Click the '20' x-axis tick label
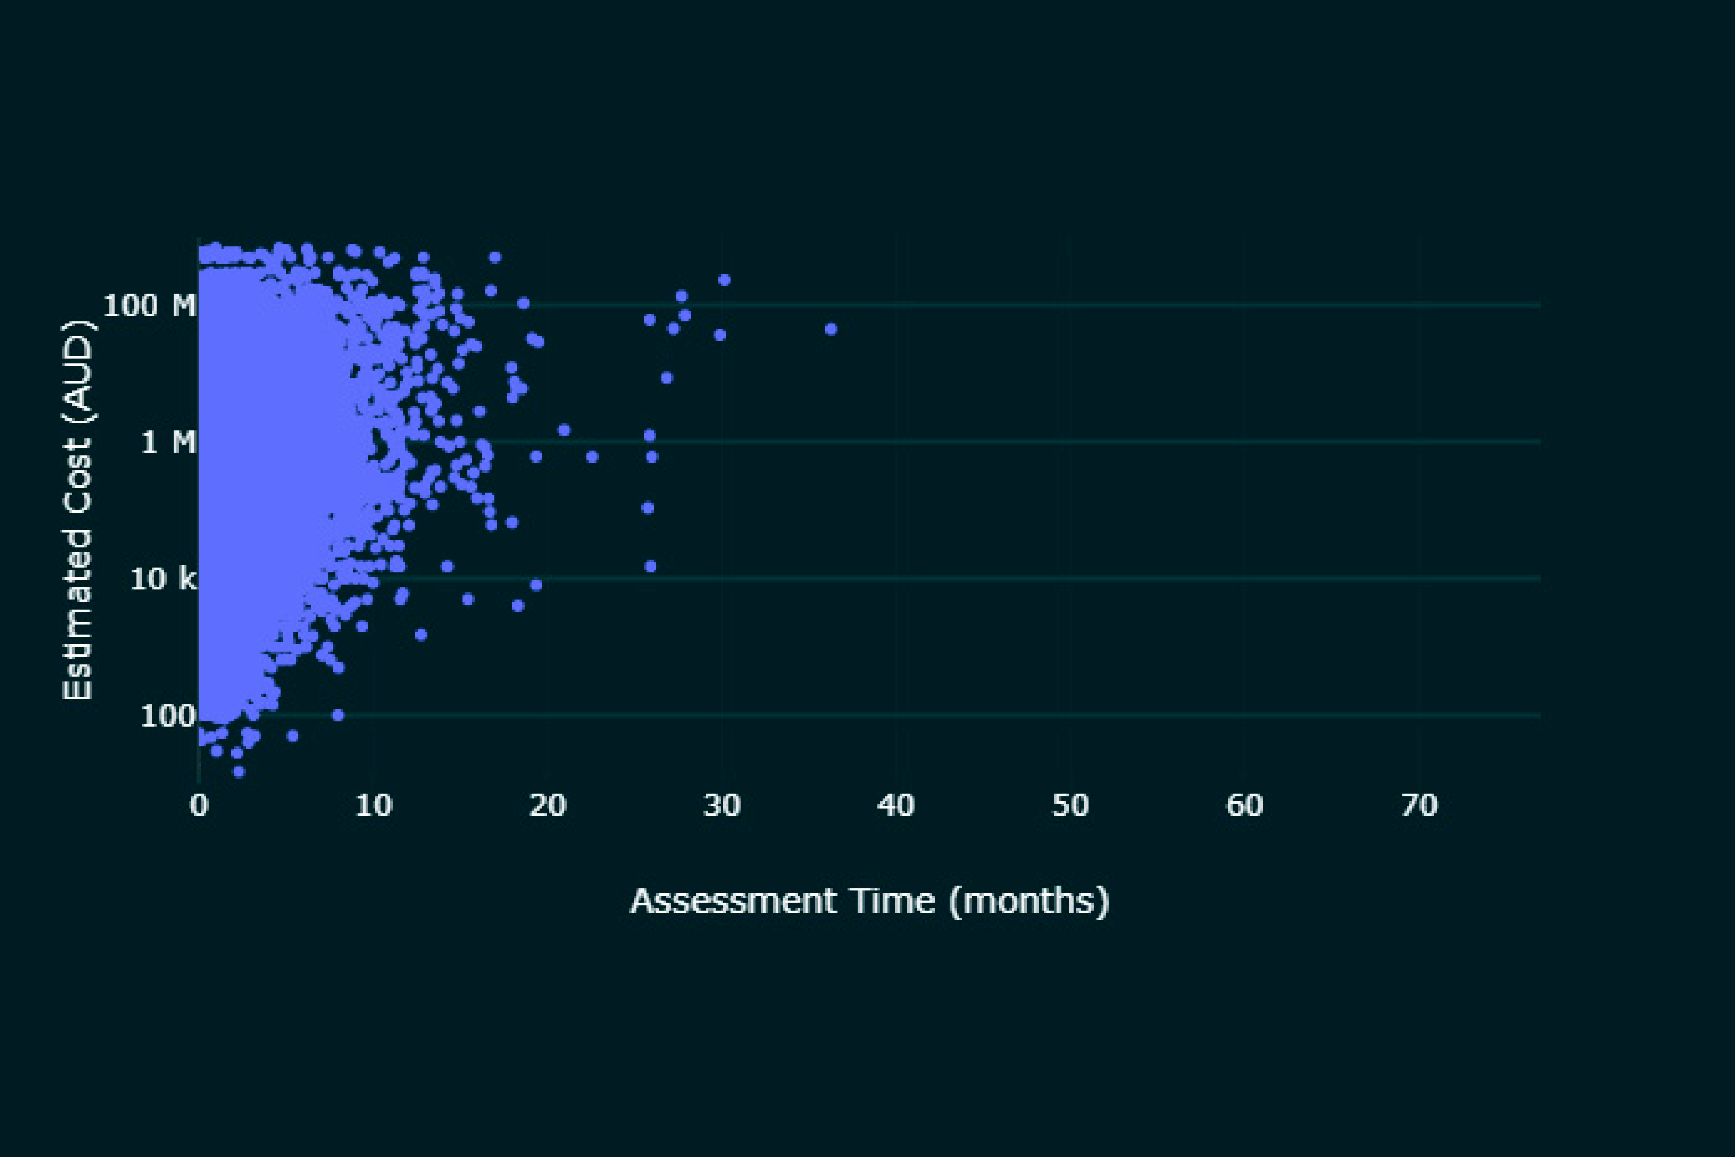Image resolution: width=1735 pixels, height=1157 pixels. pyautogui.click(x=547, y=806)
